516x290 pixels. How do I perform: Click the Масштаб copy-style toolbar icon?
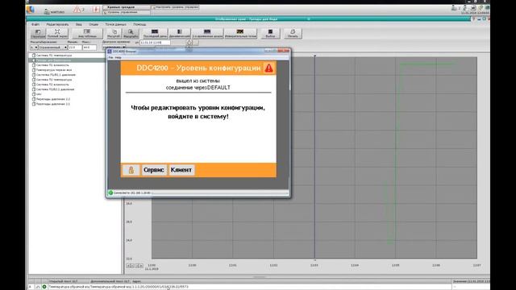pos(114,33)
